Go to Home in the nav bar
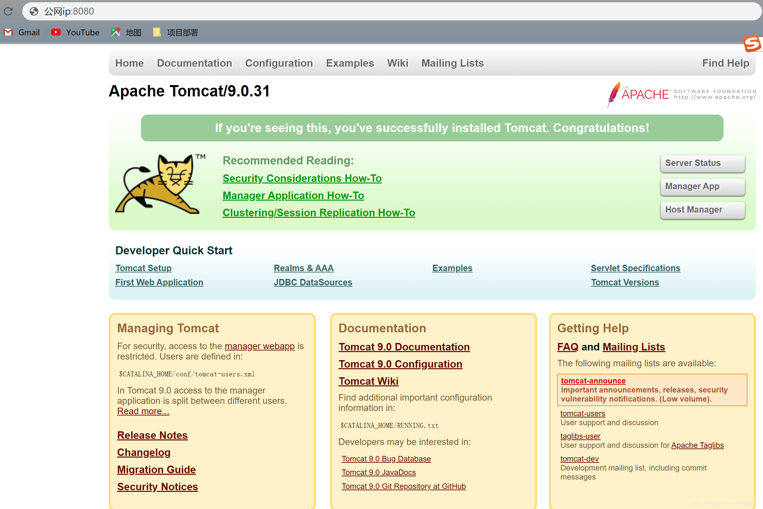 129,63
